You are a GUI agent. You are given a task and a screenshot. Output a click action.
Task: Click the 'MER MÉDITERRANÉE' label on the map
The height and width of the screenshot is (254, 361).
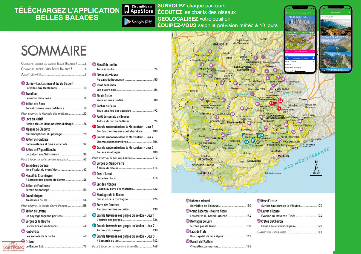pyautogui.click(x=306, y=158)
